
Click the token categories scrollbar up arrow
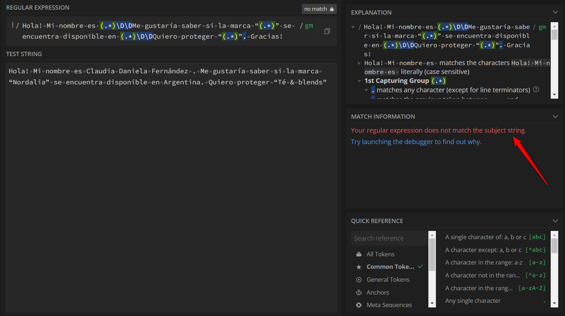pos(432,235)
